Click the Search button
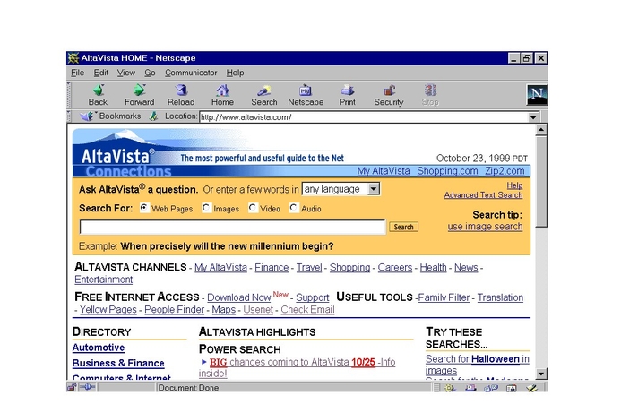621x413 pixels. pyautogui.click(x=403, y=227)
